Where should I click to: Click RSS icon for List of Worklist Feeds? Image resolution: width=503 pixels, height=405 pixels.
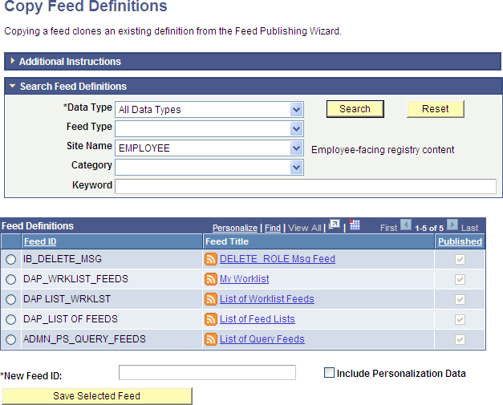[x=211, y=299]
